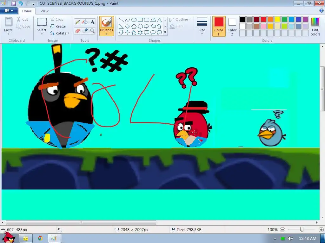Click the Undo arrow in title bar
Image resolution: width=325 pixels, height=243 pixels.
click(20, 3)
